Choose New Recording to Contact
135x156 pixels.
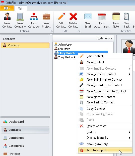click(105, 85)
